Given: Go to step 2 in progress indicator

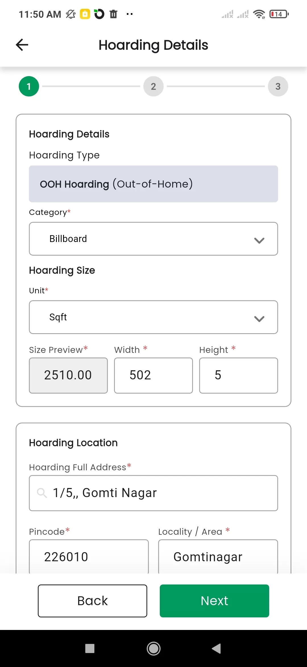Looking at the screenshot, I should click(153, 86).
